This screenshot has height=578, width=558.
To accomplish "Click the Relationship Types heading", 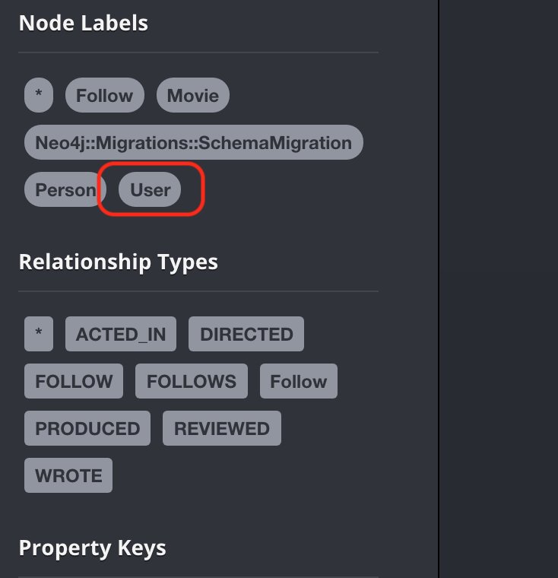I will (119, 262).
